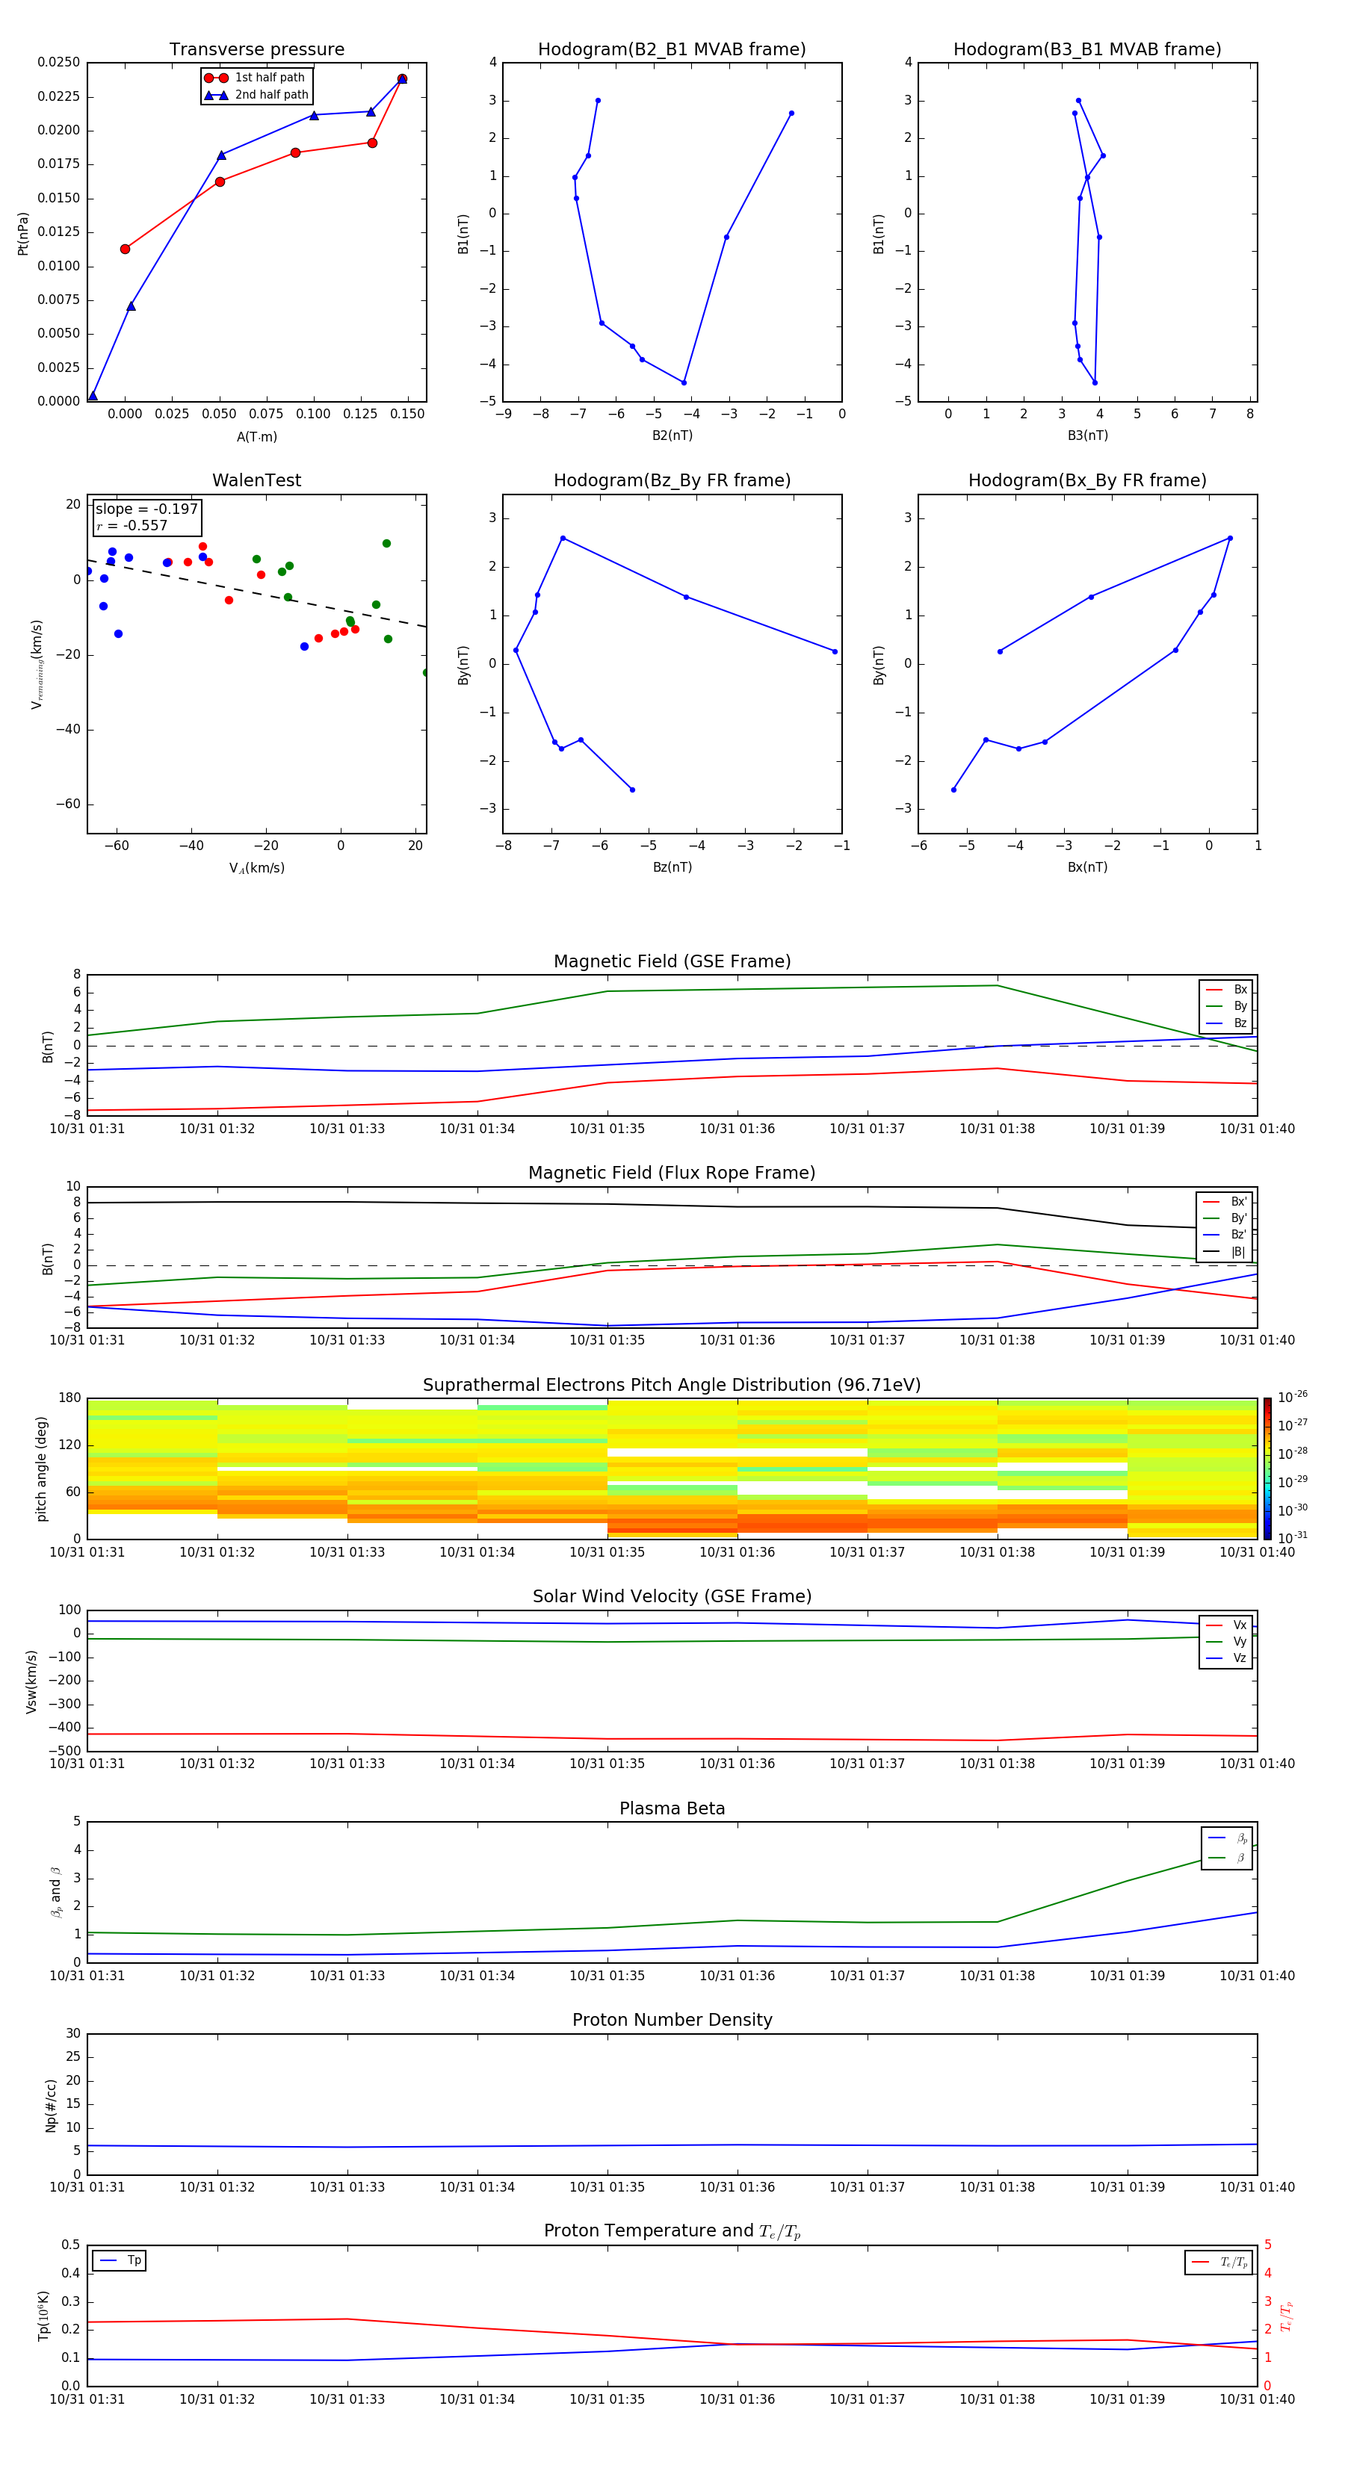Click the pitch angle colorbar
The image size is (1345, 2465).
[x=1267, y=1469]
